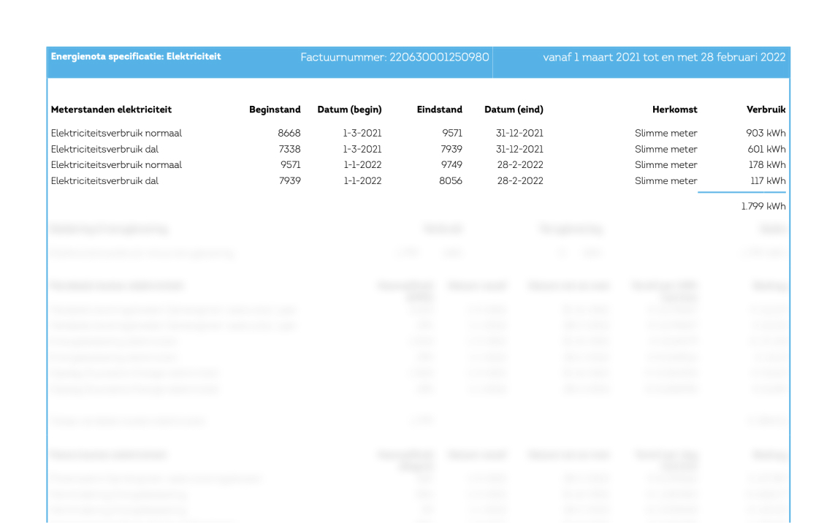Click the 'Datum (eind)' column header
The width and height of the screenshot is (835, 523).
click(x=514, y=110)
